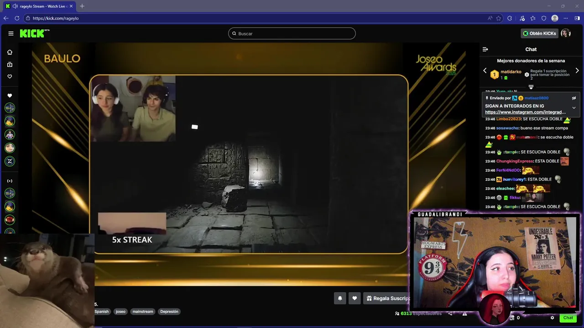Open first followed channel avatar in sidebar

coord(10,108)
